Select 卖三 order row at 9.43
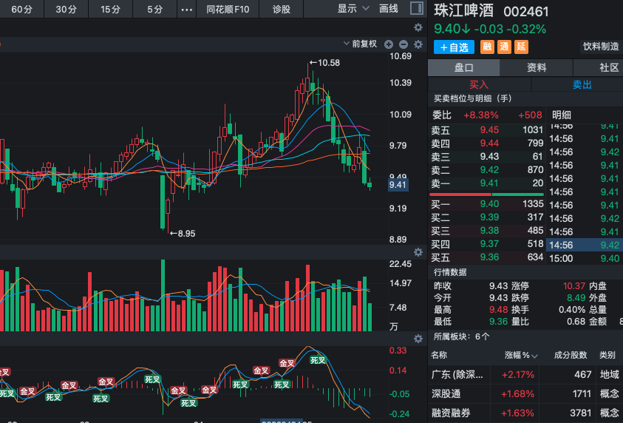Screen dimensions: 623x423 click(x=487, y=157)
